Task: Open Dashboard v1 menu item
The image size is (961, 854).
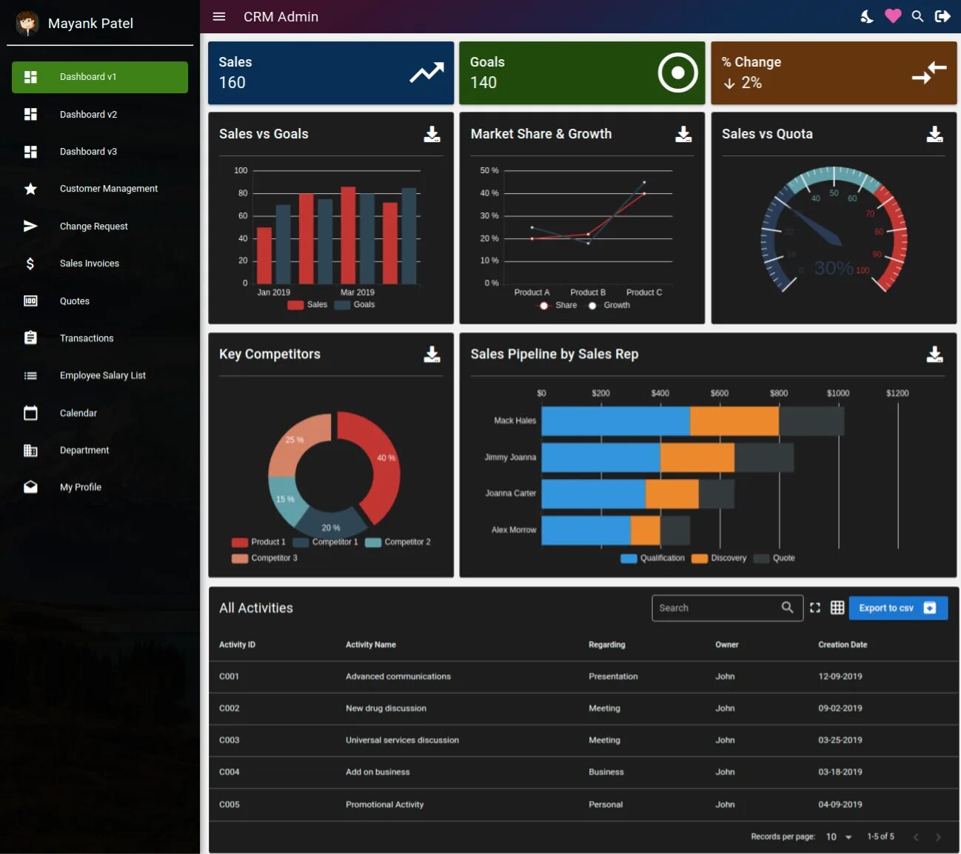Action: (x=100, y=77)
